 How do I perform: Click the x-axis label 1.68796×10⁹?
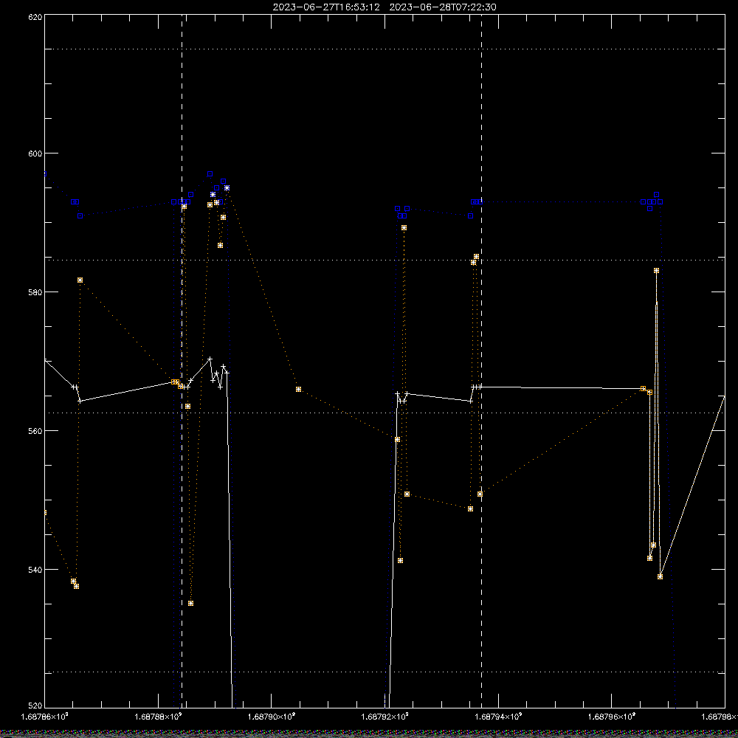(612, 717)
